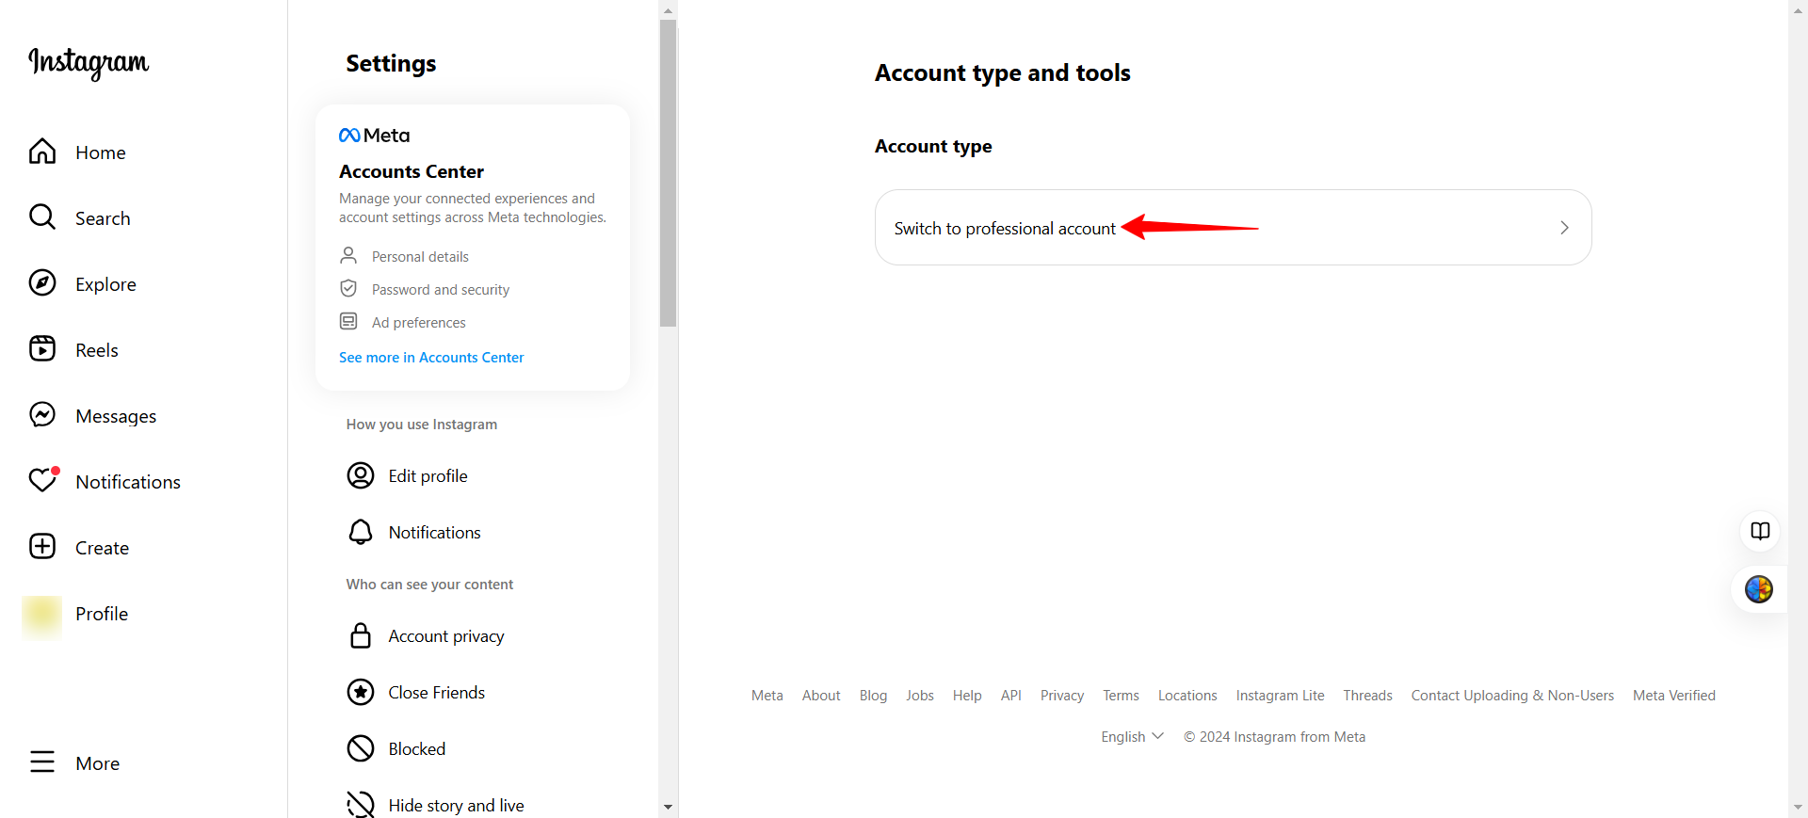Click the Create plus icon

pyautogui.click(x=42, y=547)
